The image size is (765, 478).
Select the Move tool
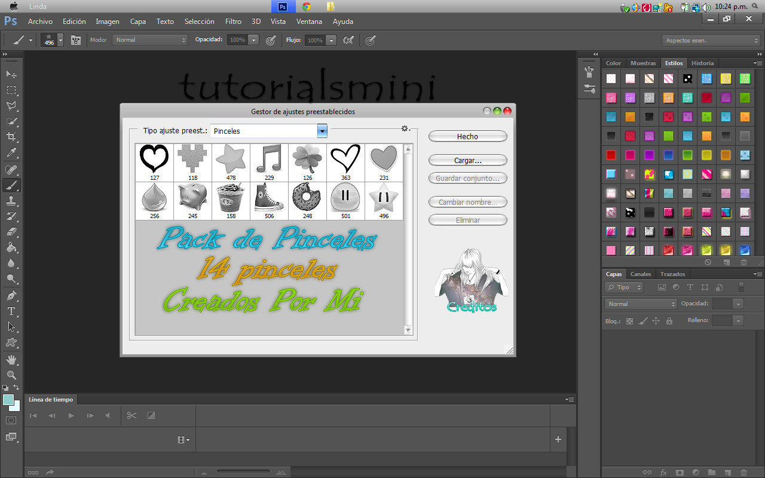pyautogui.click(x=11, y=74)
